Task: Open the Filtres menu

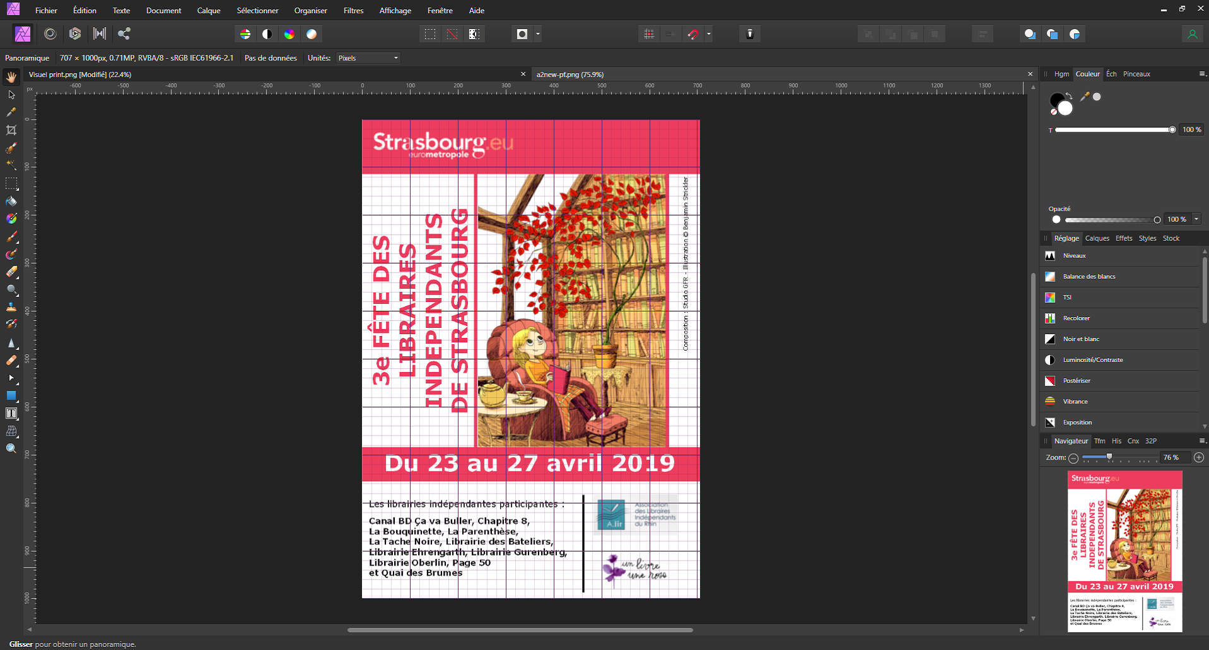Action: 353,11
